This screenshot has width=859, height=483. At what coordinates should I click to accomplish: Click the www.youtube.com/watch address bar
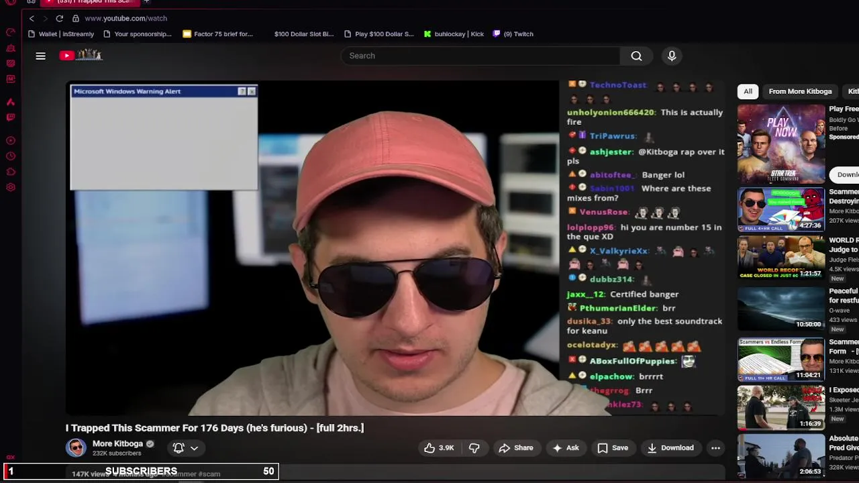click(x=125, y=18)
